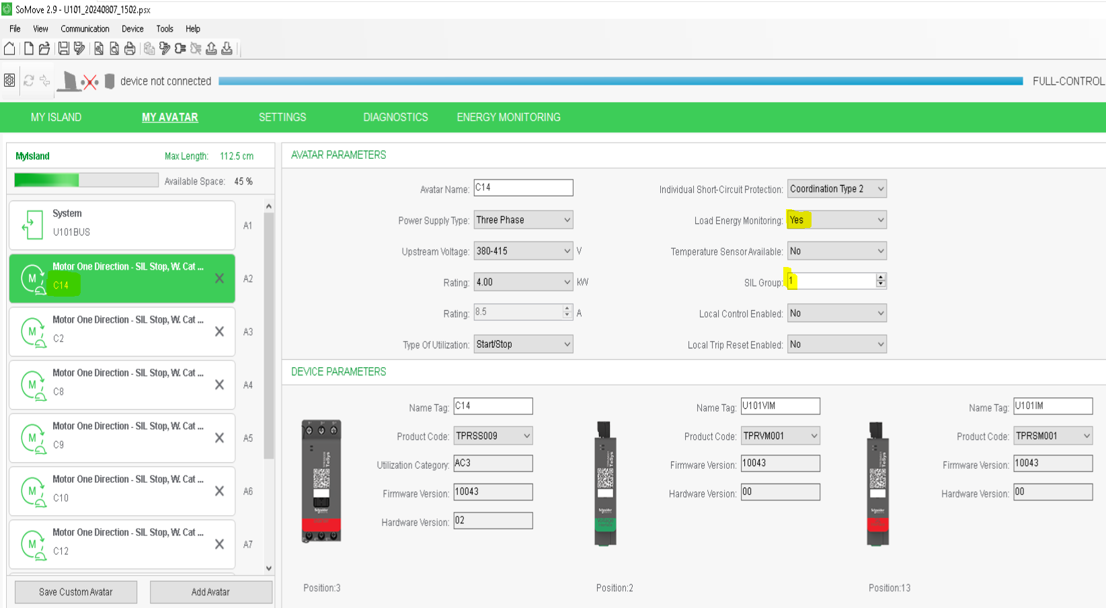Open a project with the folder icon
Image resolution: width=1106 pixels, height=608 pixels.
click(44, 48)
